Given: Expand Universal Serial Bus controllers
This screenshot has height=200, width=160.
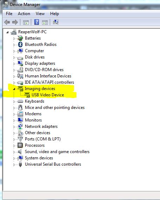Looking at the screenshot, I should 14,165.
